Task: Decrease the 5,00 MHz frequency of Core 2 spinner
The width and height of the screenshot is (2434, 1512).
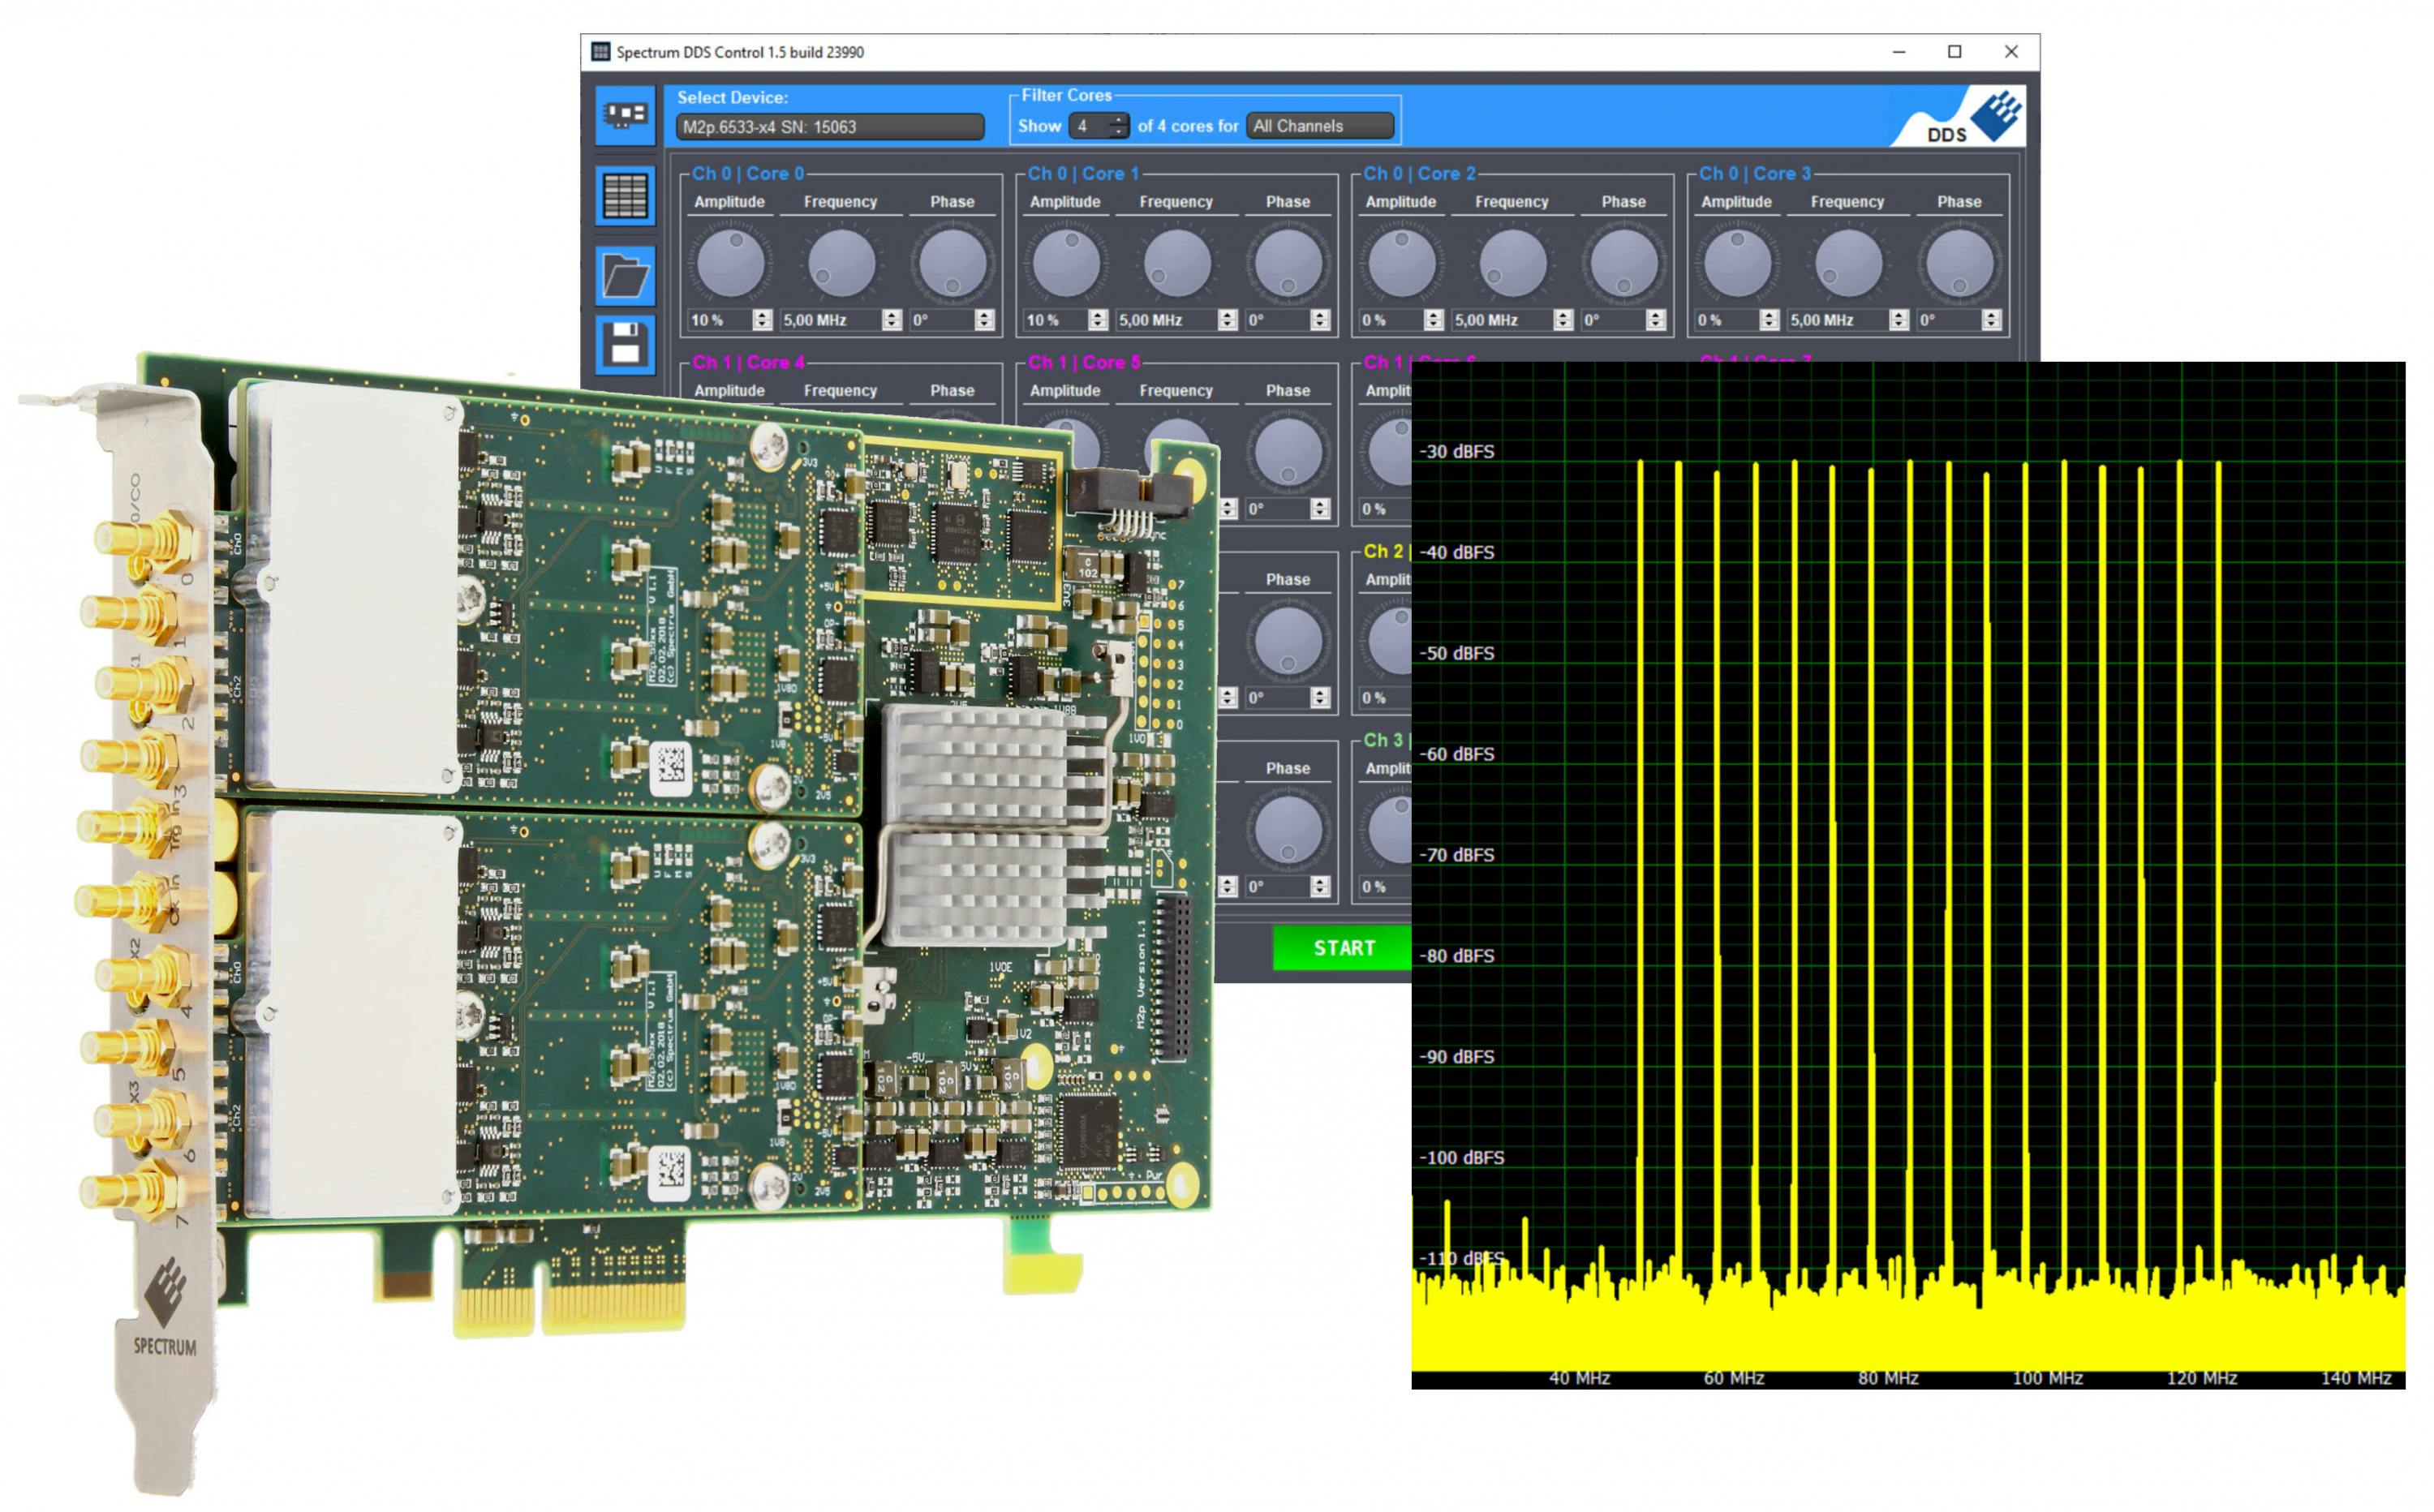Action: pos(1563,325)
